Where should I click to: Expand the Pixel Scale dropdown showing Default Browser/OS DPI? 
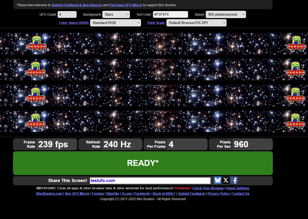pos(196,23)
